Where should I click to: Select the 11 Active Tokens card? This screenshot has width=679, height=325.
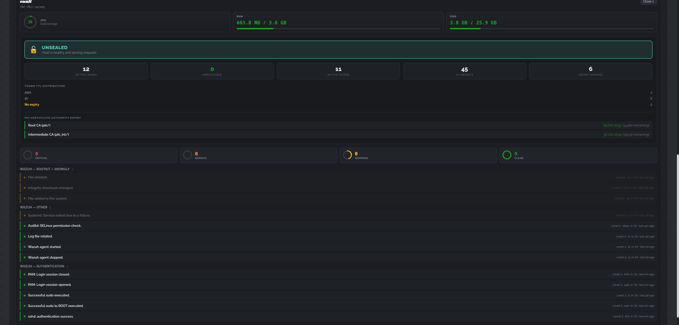pos(338,71)
